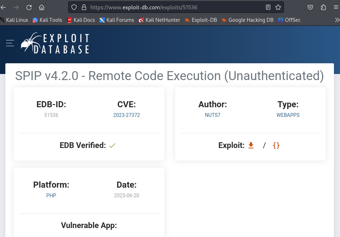
Task: Reload the current page
Action: coord(29,8)
